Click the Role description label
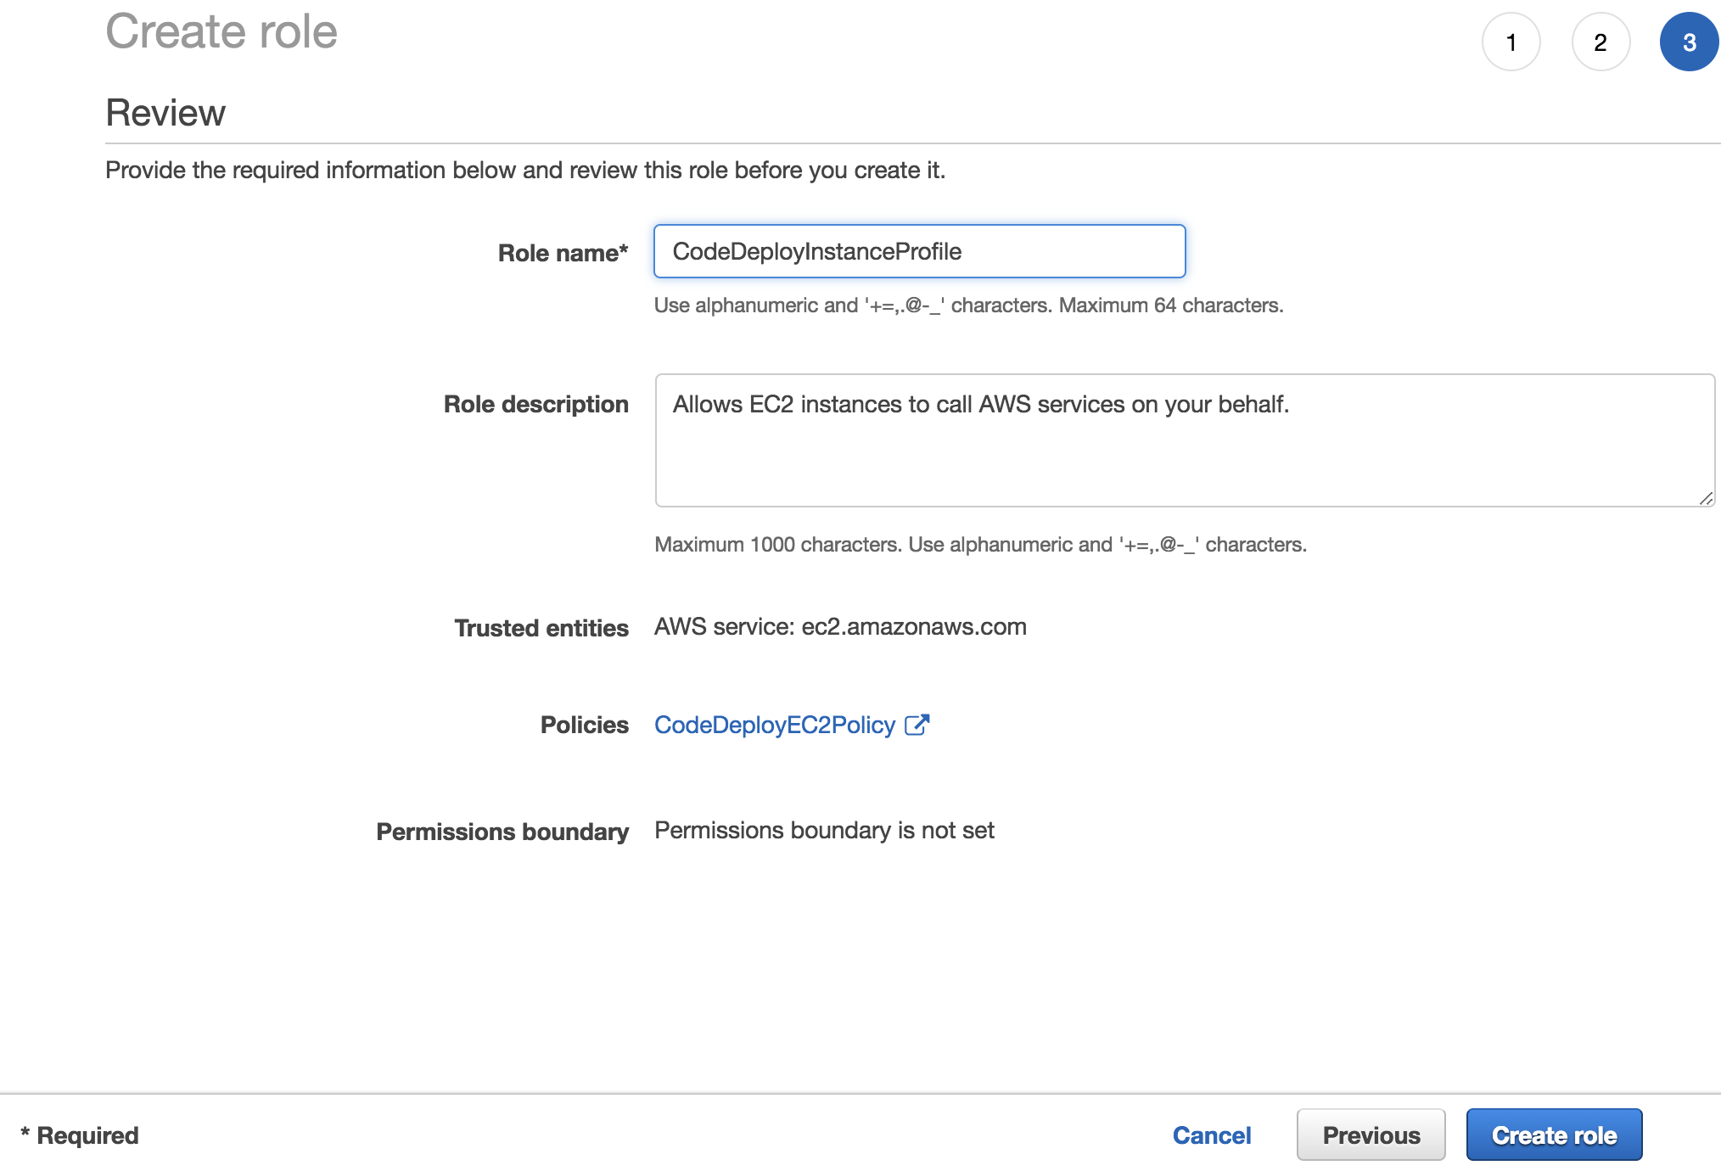The height and width of the screenshot is (1171, 1721). [x=536, y=404]
